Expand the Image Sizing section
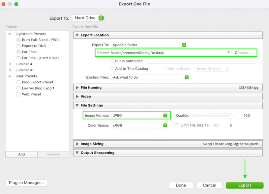This screenshot has width=269, height=194. pyautogui.click(x=77, y=144)
